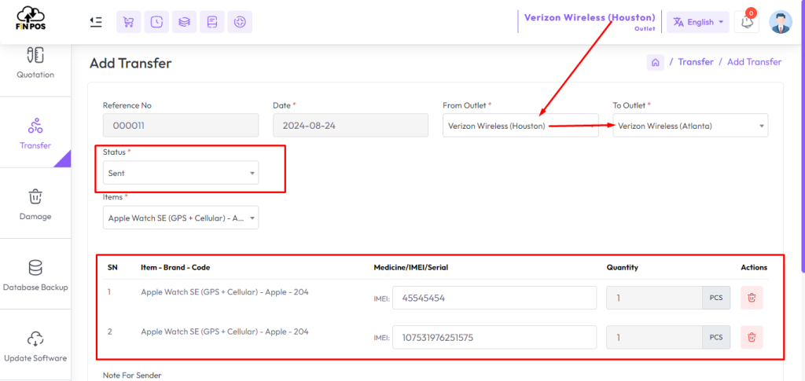This screenshot has width=805, height=381.
Task: Open the notifications bell
Action: 747,22
